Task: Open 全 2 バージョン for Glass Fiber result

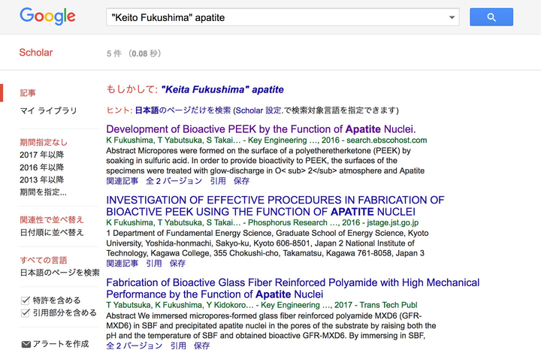Action: (134, 345)
